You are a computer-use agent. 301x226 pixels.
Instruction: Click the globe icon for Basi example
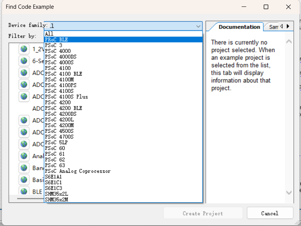pos(24,180)
